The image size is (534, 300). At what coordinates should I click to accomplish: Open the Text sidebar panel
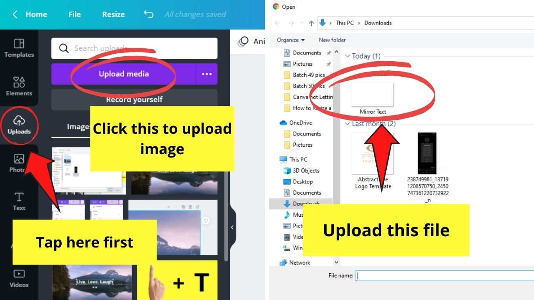(x=19, y=202)
